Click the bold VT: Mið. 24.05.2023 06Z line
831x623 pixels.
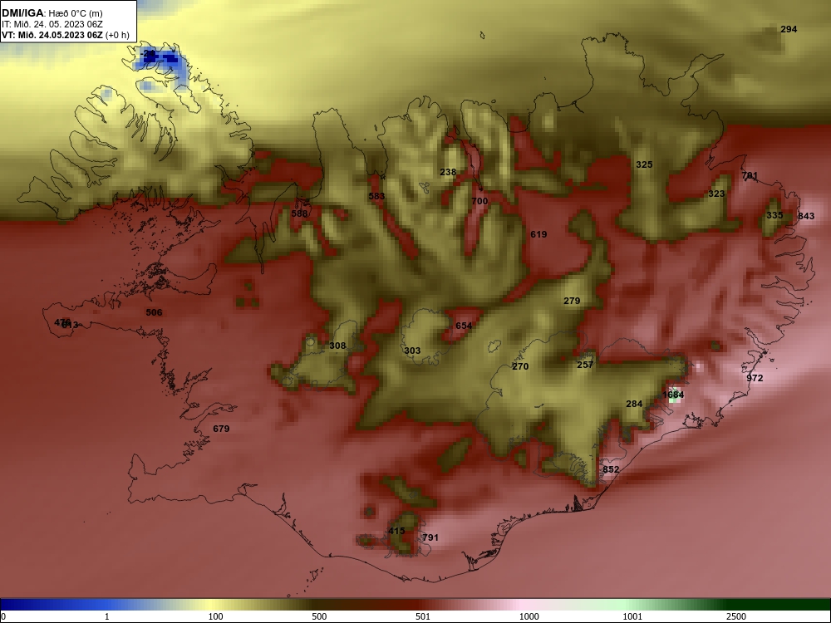[x=66, y=36]
